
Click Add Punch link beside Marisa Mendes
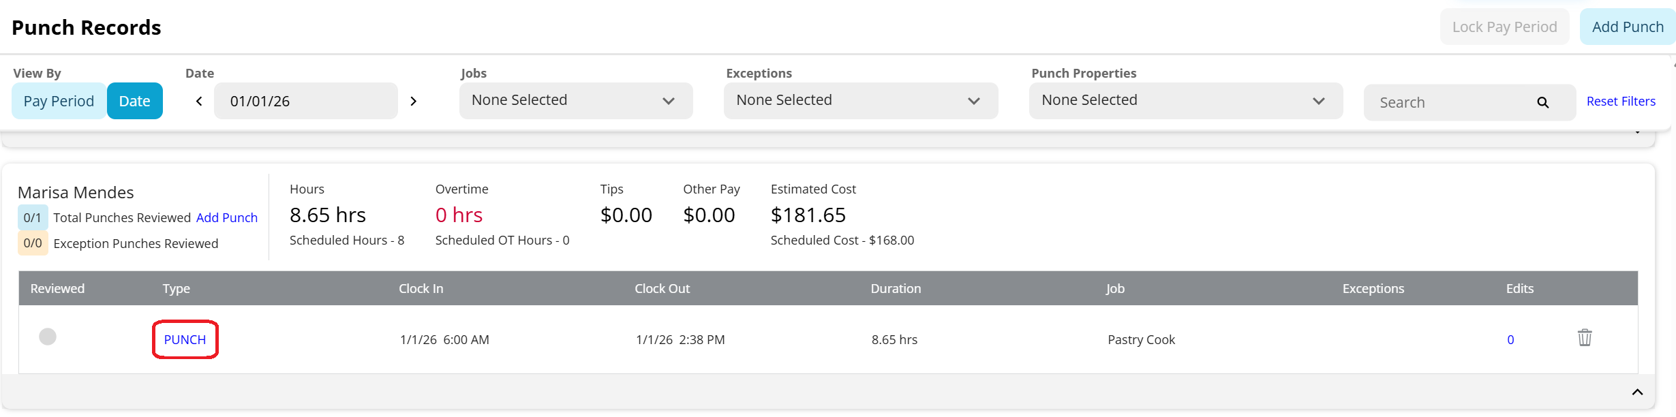227,217
